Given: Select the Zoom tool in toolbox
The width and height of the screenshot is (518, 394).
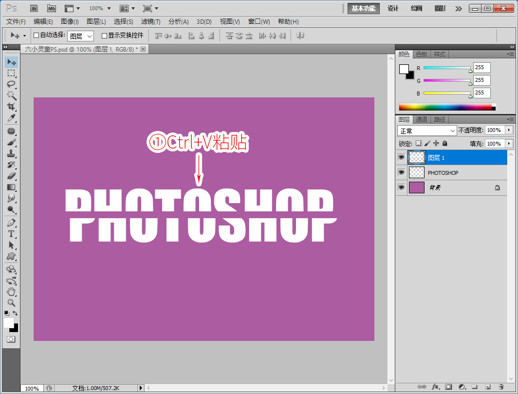Looking at the screenshot, I should click(x=11, y=303).
